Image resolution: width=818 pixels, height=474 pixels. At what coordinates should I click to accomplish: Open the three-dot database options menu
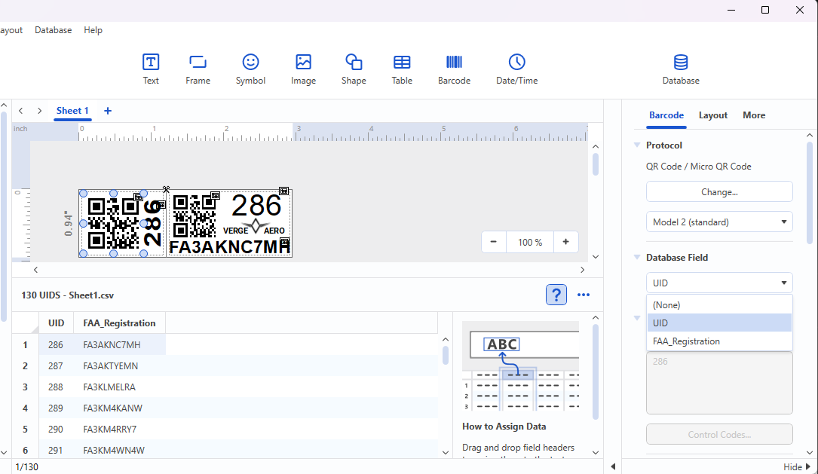point(583,295)
